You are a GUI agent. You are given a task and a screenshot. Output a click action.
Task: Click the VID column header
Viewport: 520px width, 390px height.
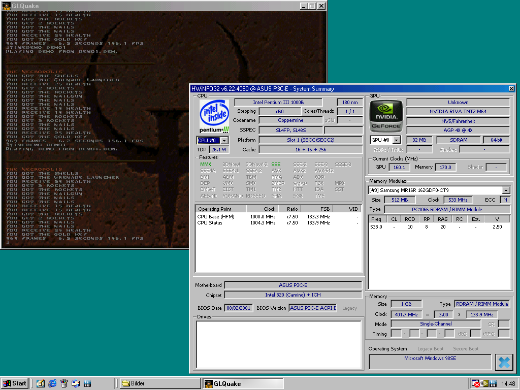pos(347,209)
